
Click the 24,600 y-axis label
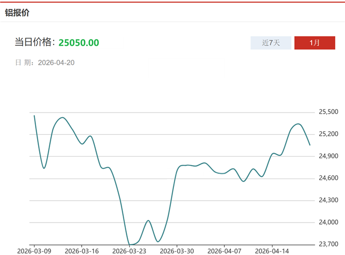click(x=328, y=178)
